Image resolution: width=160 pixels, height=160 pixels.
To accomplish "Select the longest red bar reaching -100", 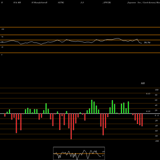I will (71, 126).
